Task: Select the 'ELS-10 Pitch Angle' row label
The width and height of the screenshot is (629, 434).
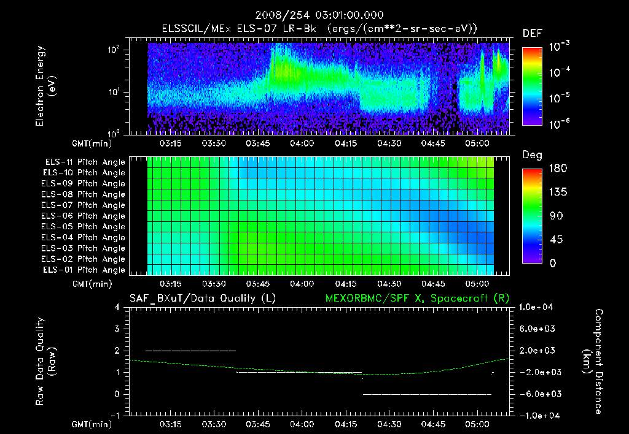Action: pos(84,173)
